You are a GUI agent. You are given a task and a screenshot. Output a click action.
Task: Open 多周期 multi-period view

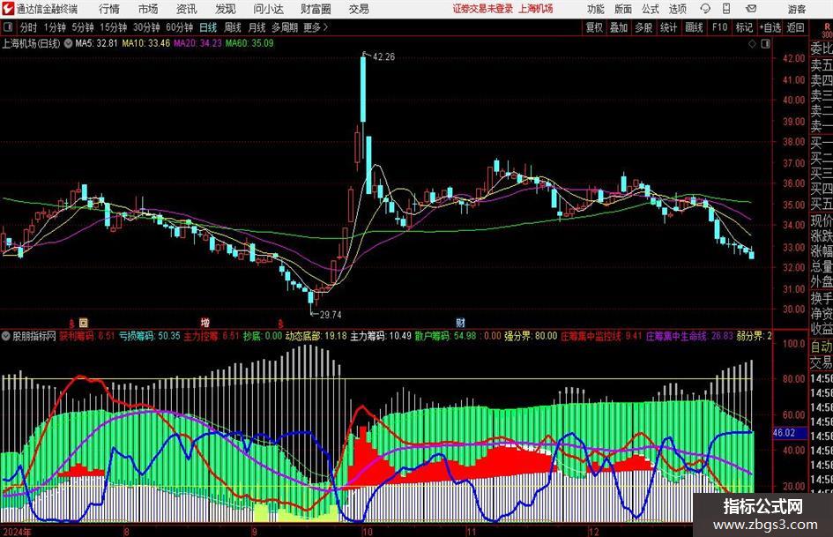[285, 27]
